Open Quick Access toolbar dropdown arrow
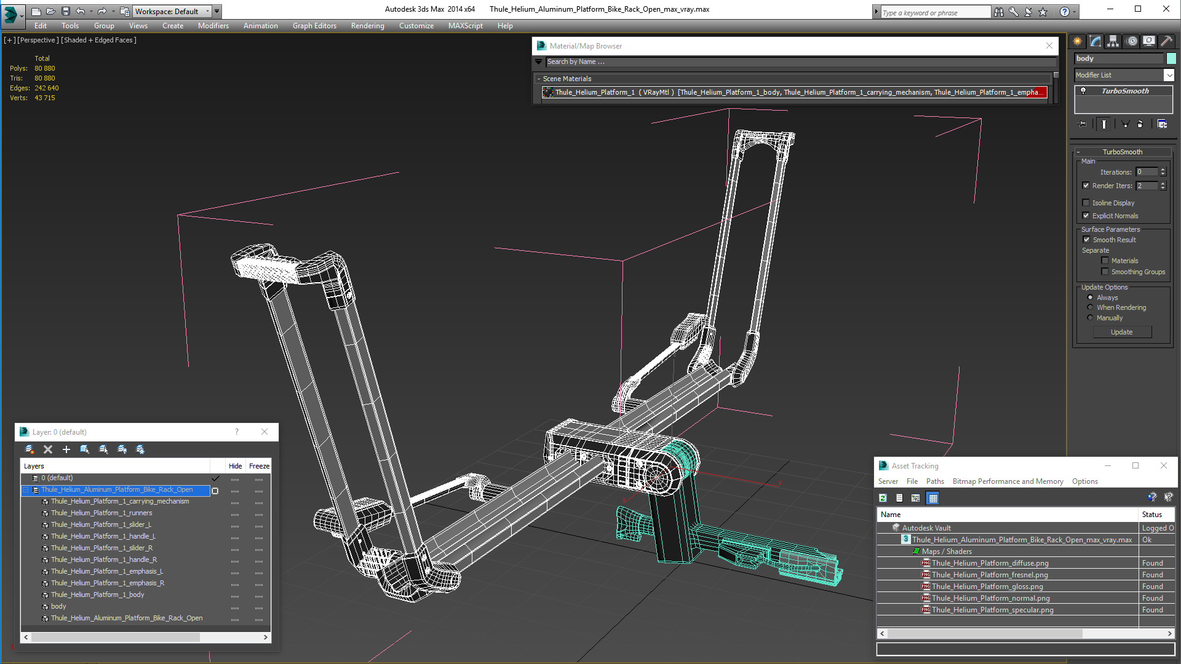 tap(217, 11)
